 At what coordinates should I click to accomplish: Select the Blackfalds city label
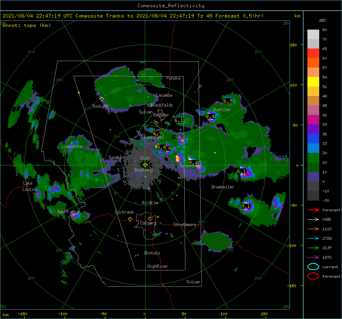161,105
